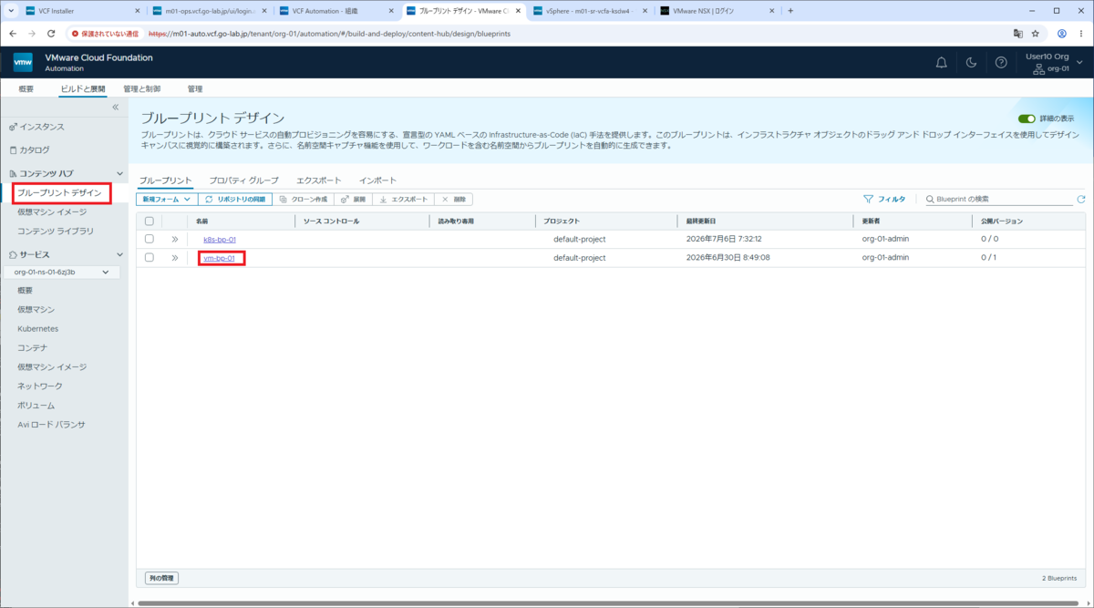Switch to the プロパティ グループ tab

coord(243,180)
